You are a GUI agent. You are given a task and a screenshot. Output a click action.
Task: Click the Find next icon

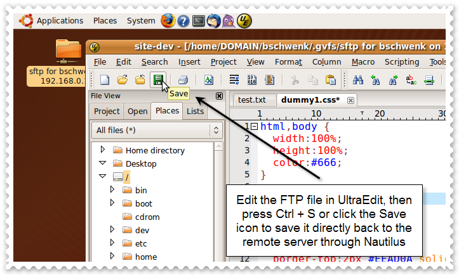pos(393,80)
